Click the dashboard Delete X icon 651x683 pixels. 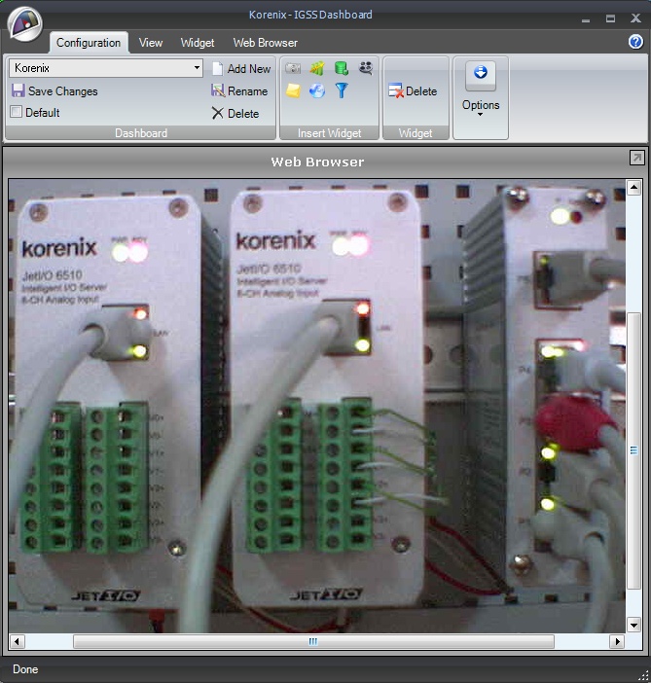point(217,113)
